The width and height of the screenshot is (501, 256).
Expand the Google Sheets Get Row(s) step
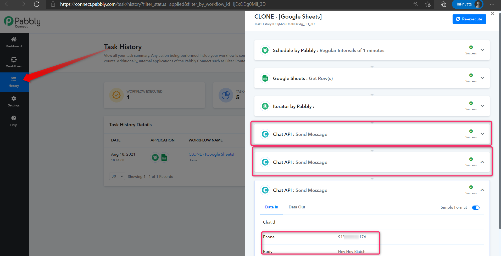click(482, 78)
